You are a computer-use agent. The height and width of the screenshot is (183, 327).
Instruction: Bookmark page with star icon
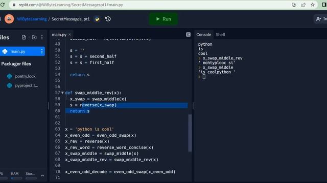coord(313,5)
